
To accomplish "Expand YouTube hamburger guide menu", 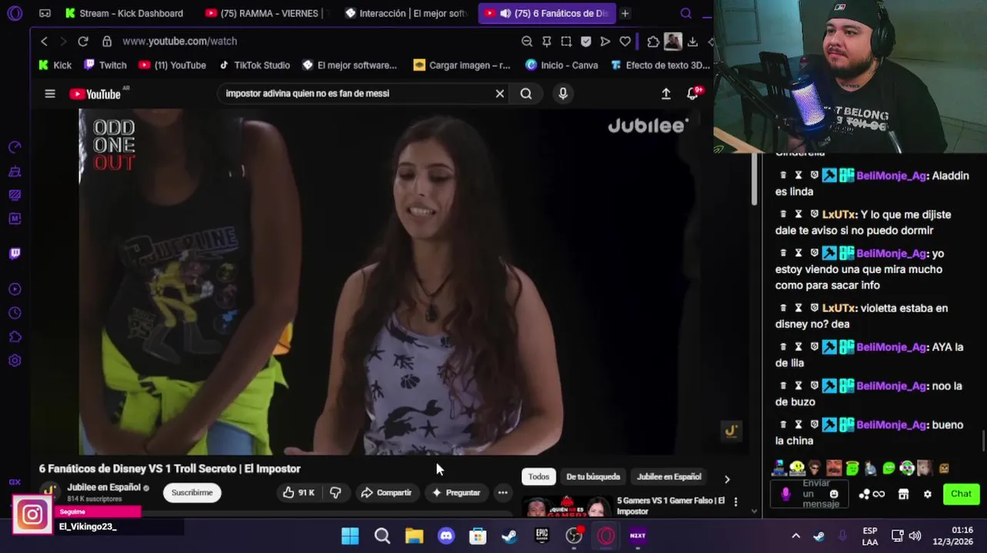I will [50, 94].
